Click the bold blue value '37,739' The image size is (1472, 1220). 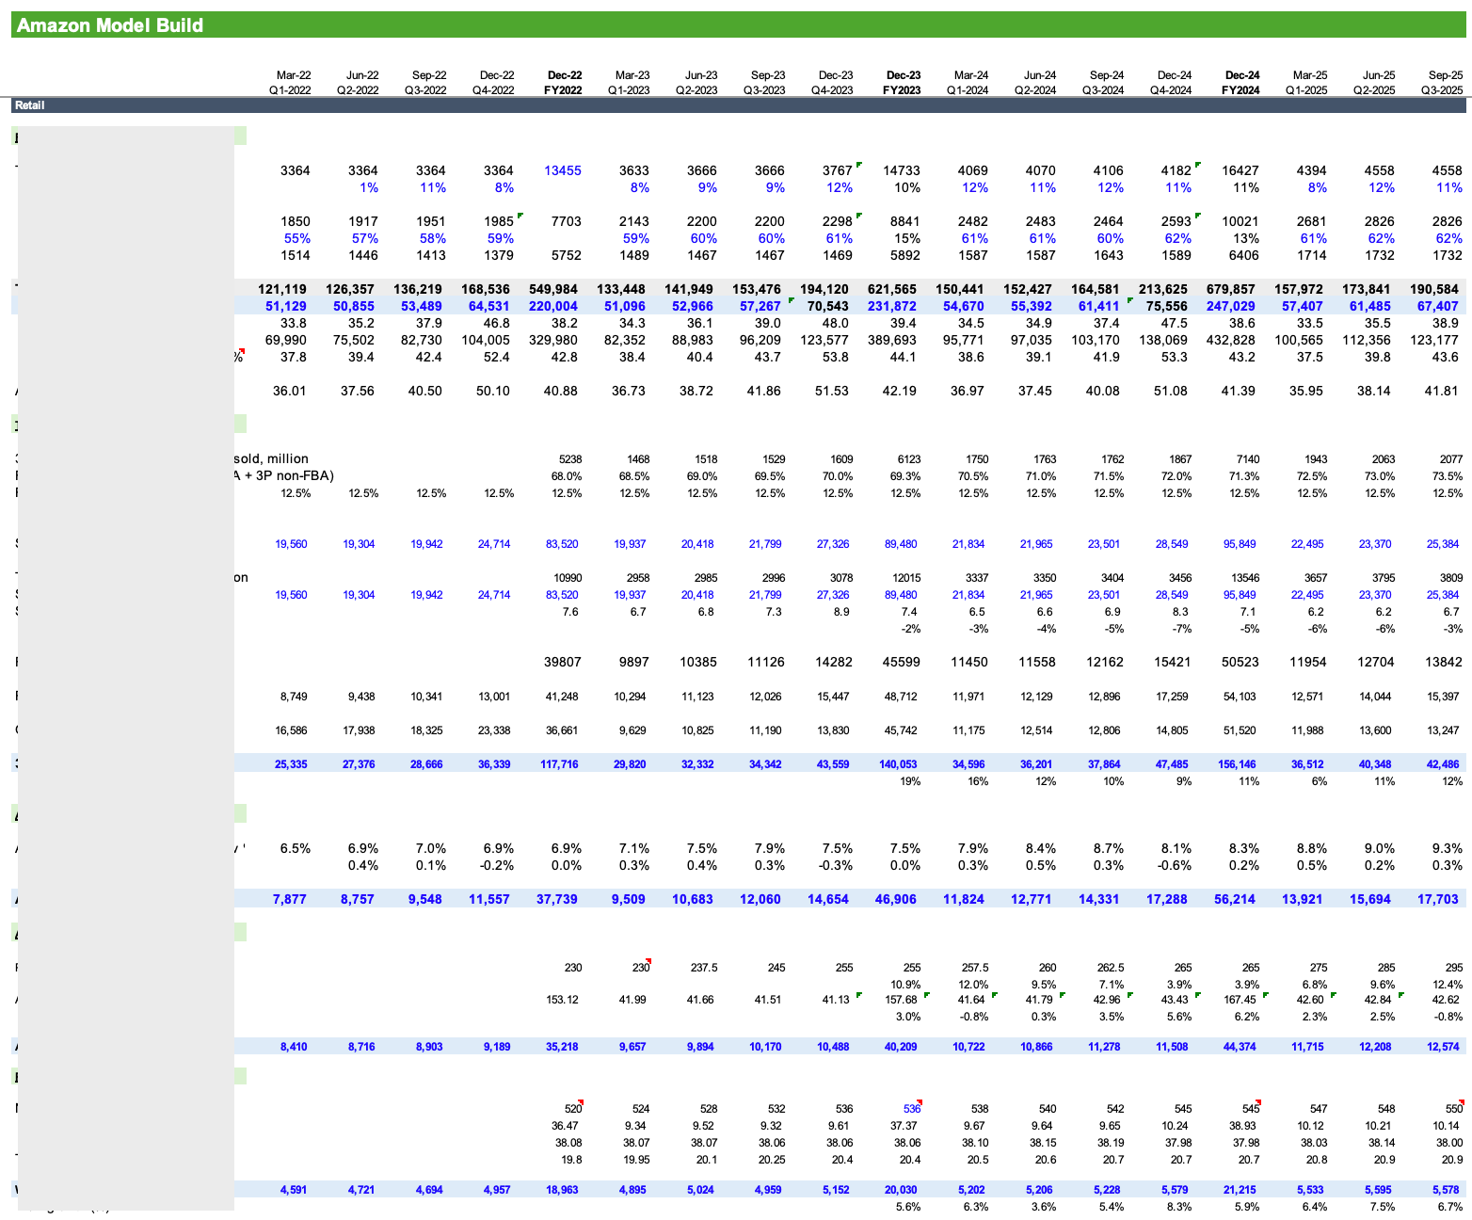click(x=557, y=899)
